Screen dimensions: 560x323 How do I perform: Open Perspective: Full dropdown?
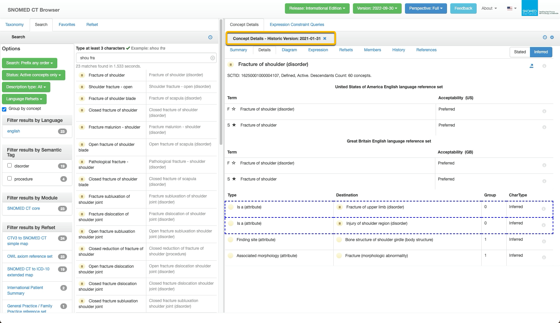tap(426, 8)
